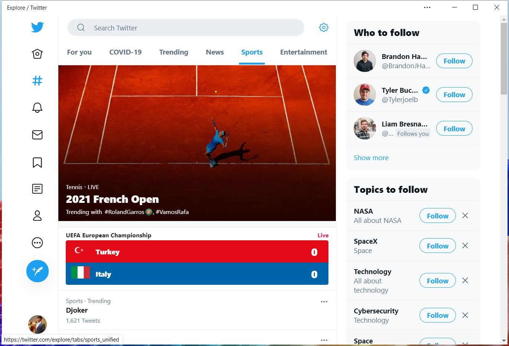Open the Twitter bird home logo

click(x=37, y=27)
